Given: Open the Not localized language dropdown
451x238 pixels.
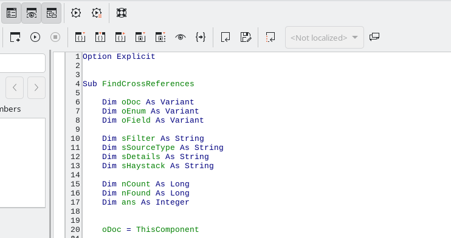Looking at the screenshot, I should (325, 38).
